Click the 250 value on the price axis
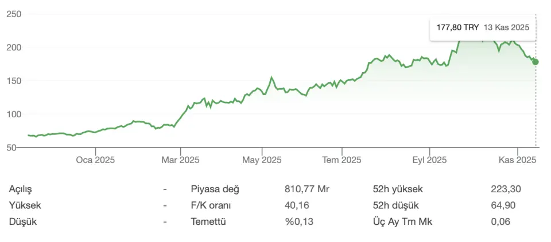 pyautogui.click(x=14, y=14)
